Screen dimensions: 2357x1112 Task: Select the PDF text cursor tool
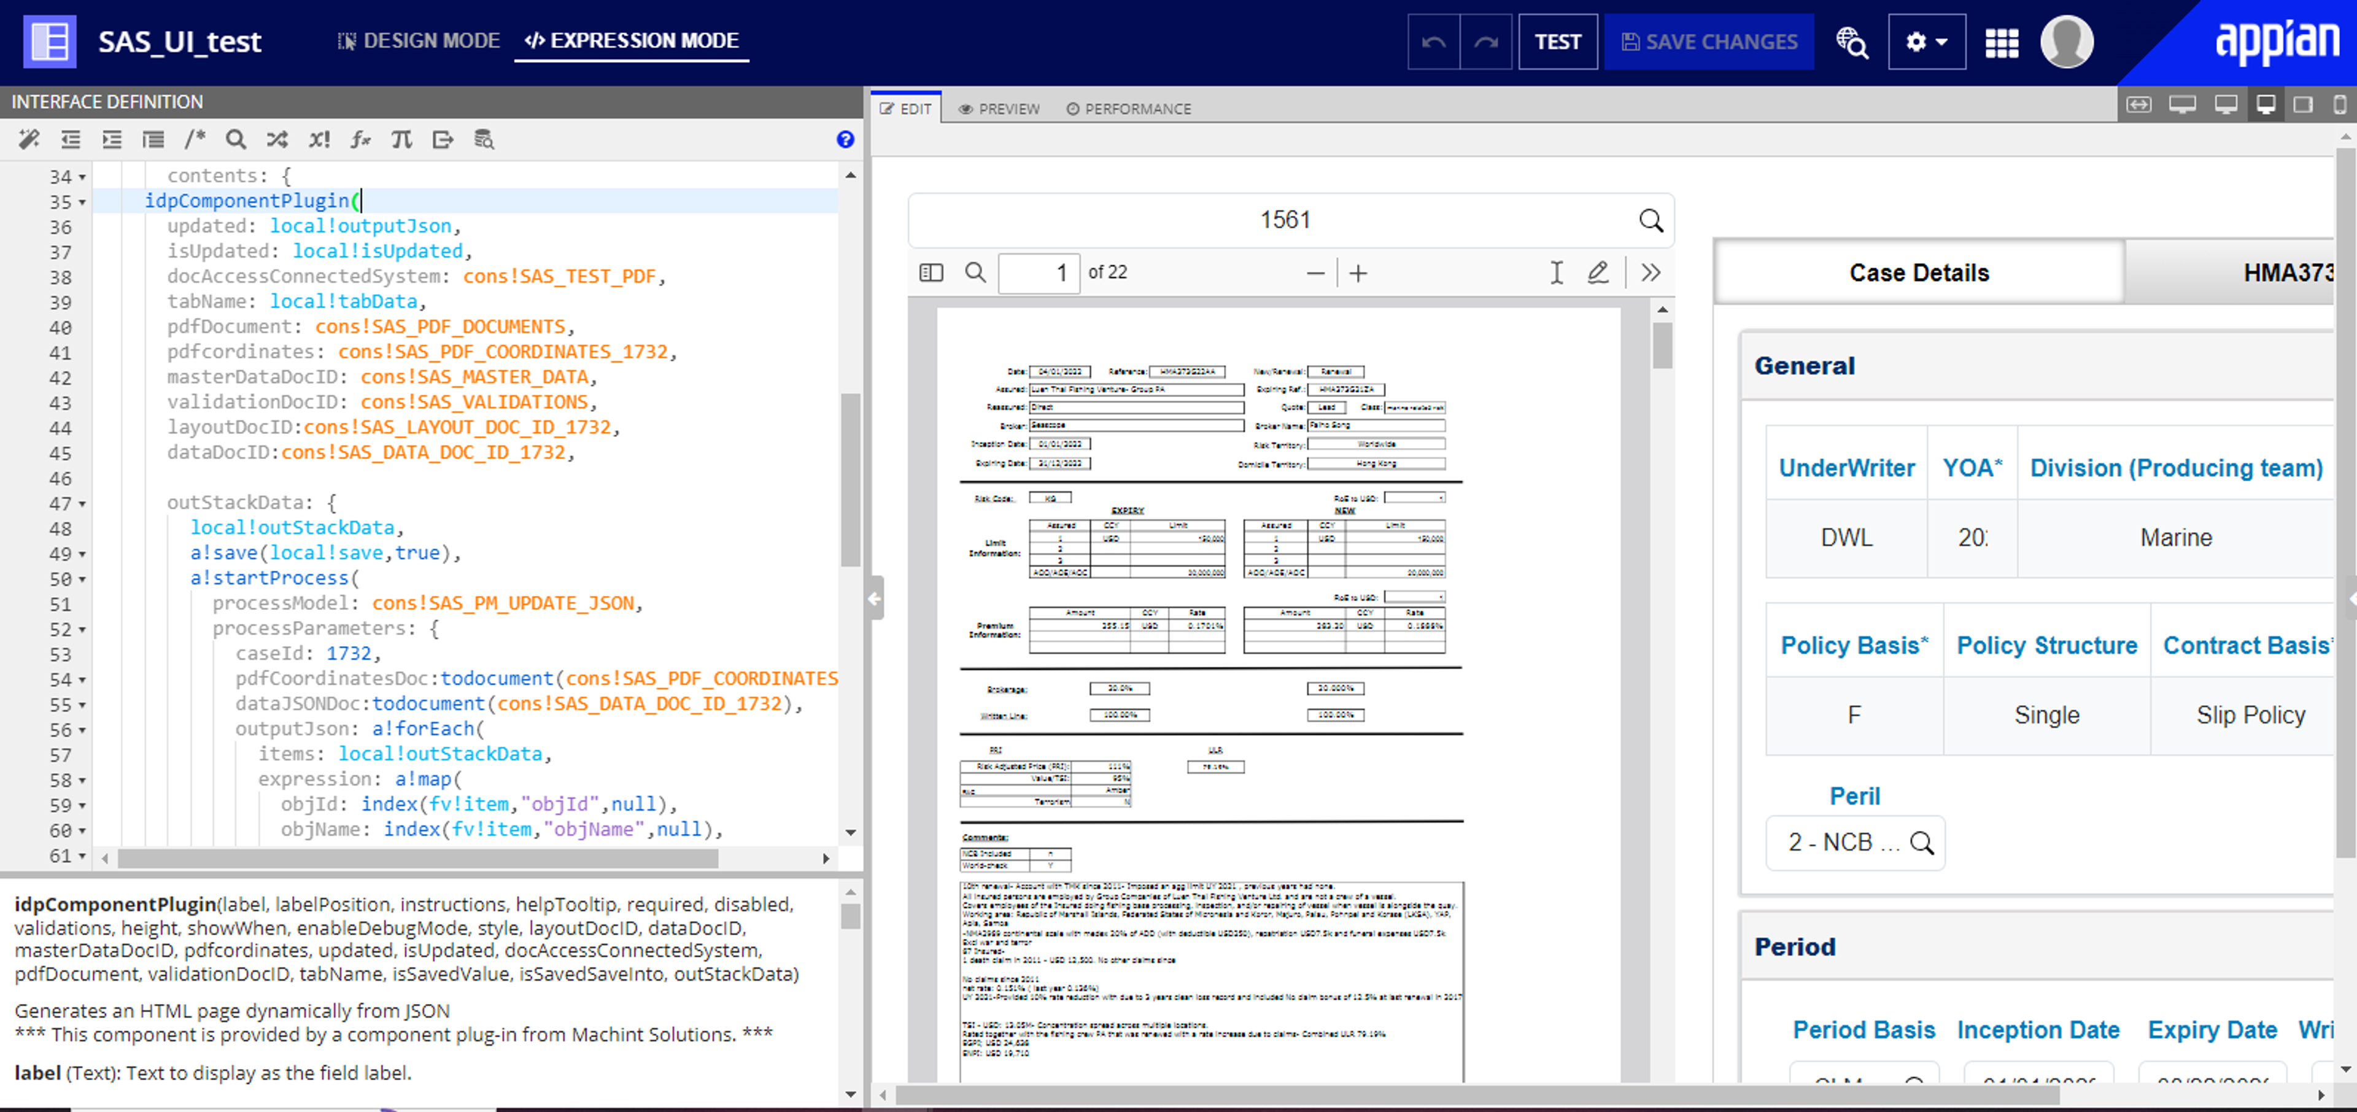point(1557,272)
